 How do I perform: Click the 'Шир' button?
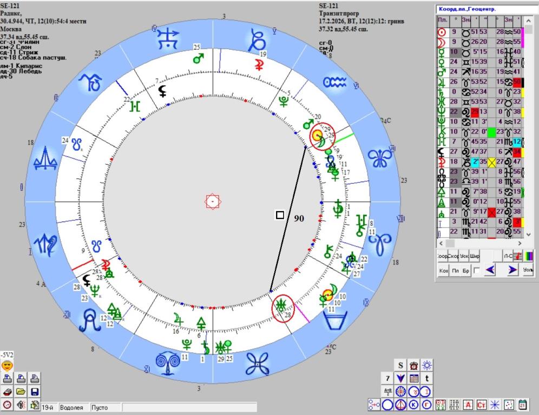[x=475, y=257]
